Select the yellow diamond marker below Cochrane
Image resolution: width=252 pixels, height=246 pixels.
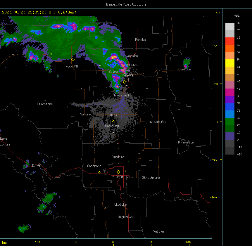coord(99,172)
